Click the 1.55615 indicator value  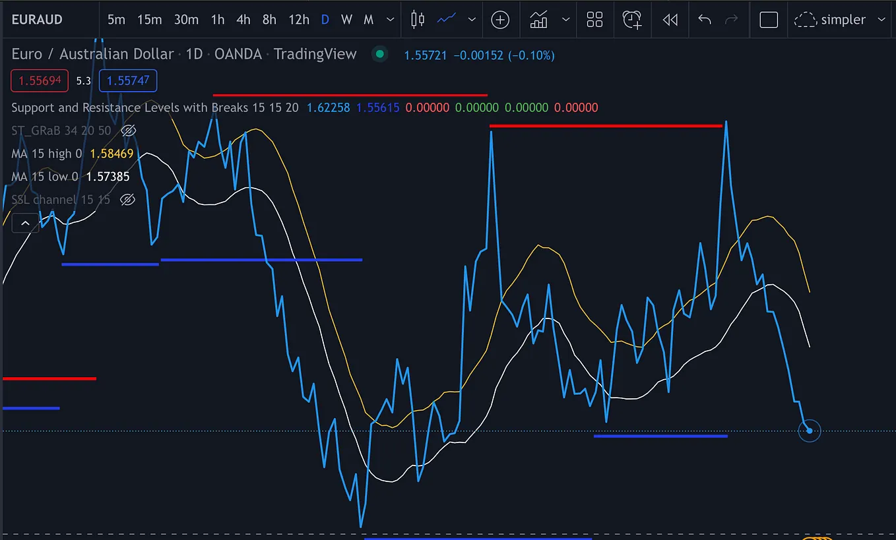(x=378, y=107)
